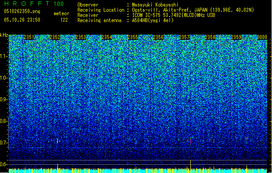Click the 0.6 kHz axis label
This screenshot has width=272, height=173.
point(3,164)
